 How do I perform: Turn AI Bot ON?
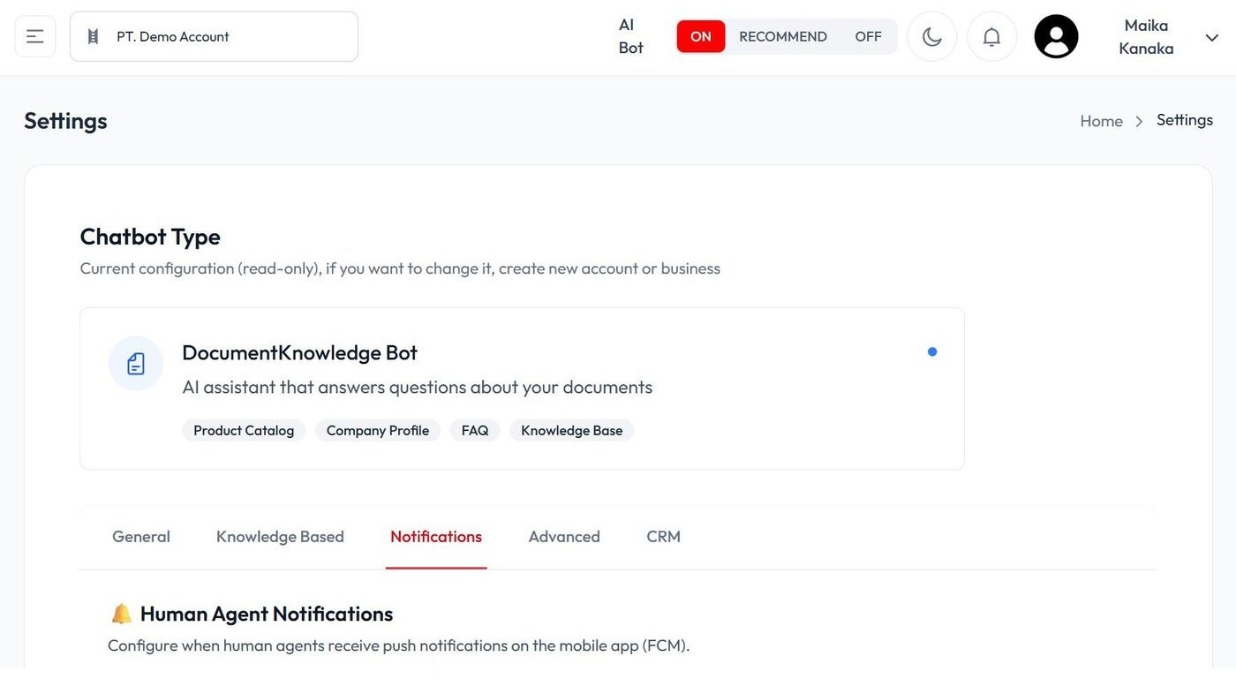701,36
